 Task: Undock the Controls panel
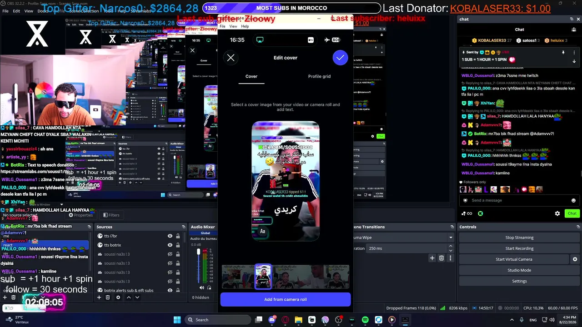(x=577, y=227)
